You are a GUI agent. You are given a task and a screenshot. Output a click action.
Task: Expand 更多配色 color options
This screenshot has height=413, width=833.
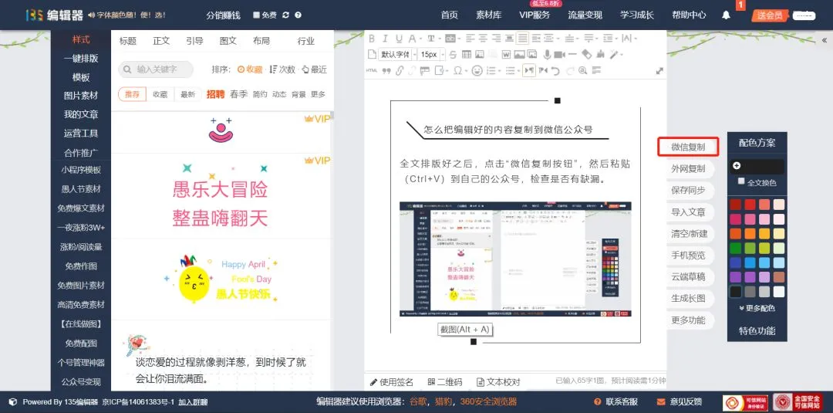pyautogui.click(x=757, y=308)
